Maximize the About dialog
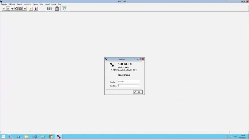This screenshot has height=139, width=249. coord(140,59)
